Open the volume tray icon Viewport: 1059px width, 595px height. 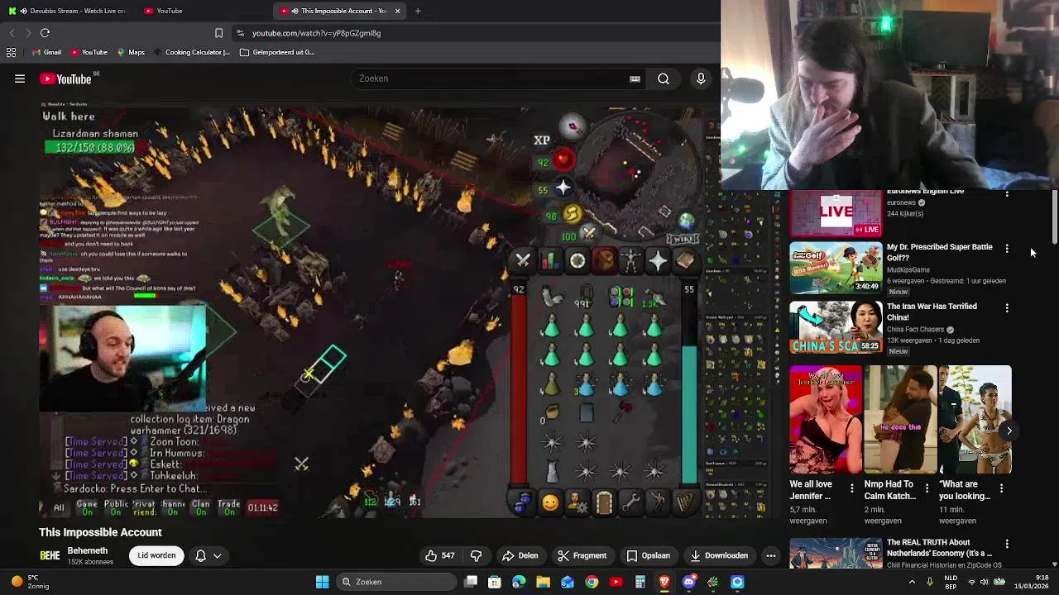(x=985, y=582)
